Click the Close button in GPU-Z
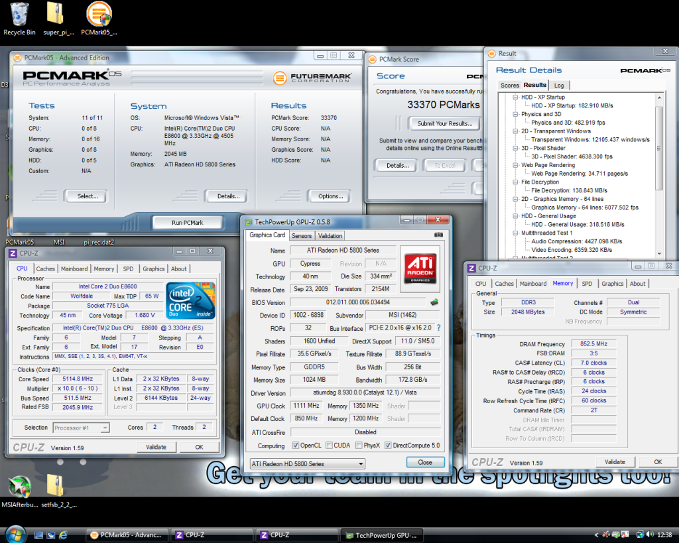Screen dimensions: 679x543 [x=425, y=463]
